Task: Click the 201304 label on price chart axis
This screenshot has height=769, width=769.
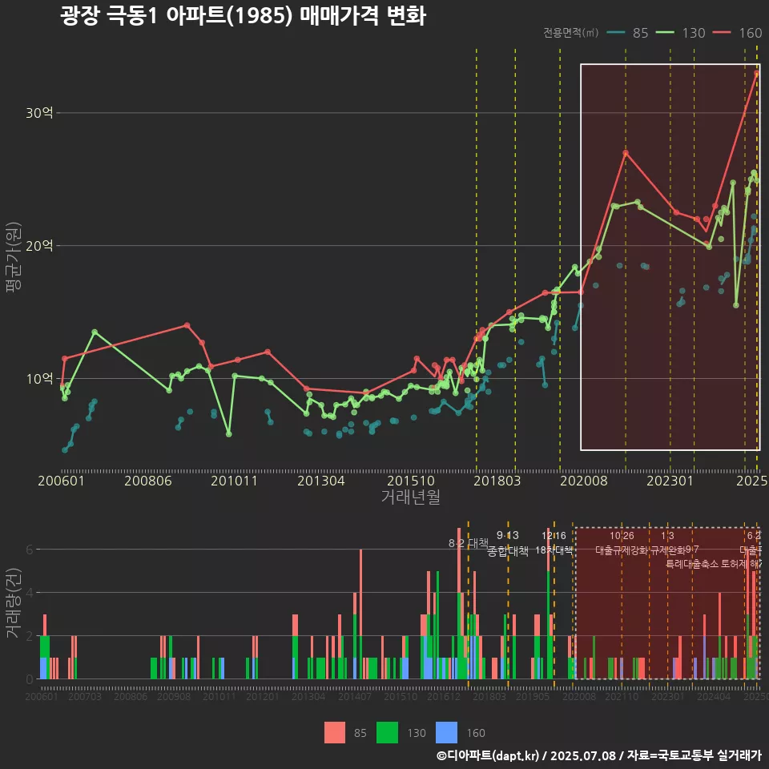Action: click(x=321, y=481)
